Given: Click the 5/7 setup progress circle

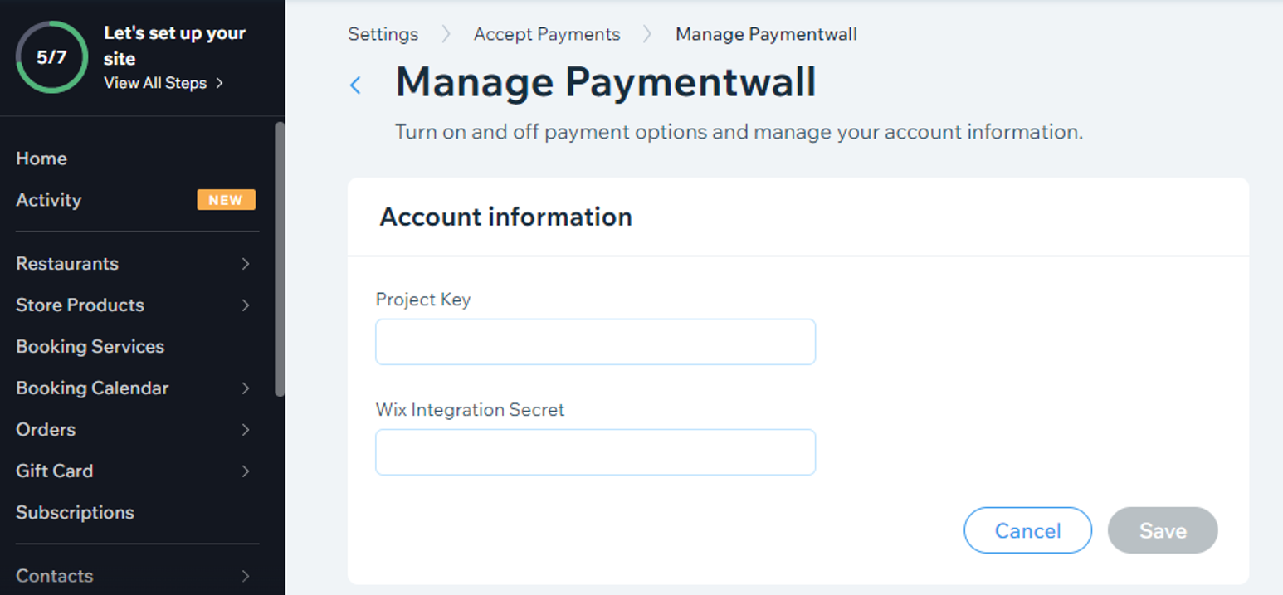Looking at the screenshot, I should pyautogui.click(x=51, y=57).
